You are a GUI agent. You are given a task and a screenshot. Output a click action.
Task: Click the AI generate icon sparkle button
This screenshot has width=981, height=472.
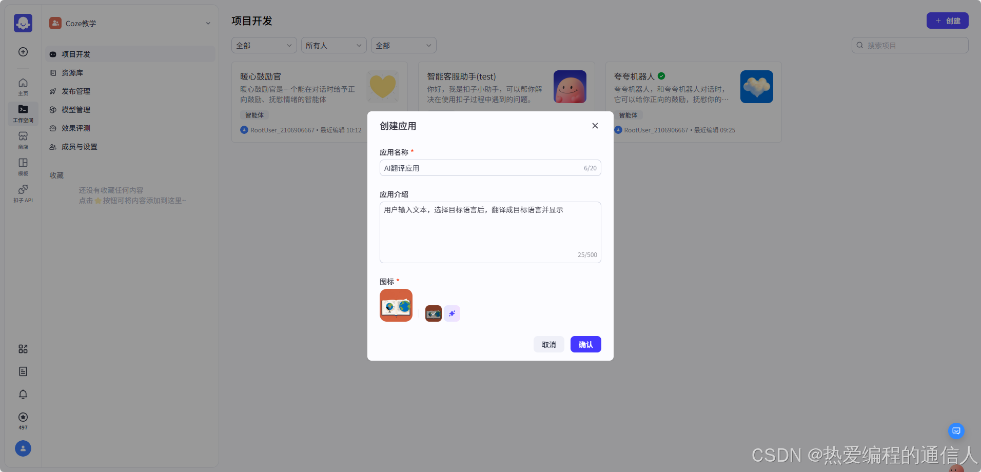coord(452,313)
